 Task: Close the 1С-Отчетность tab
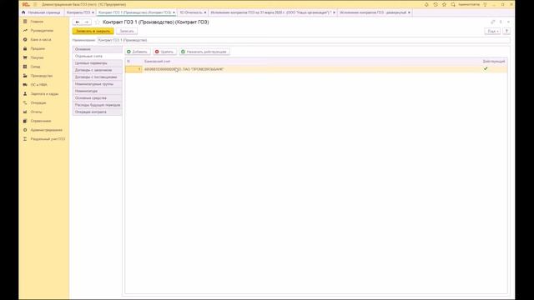pos(205,12)
